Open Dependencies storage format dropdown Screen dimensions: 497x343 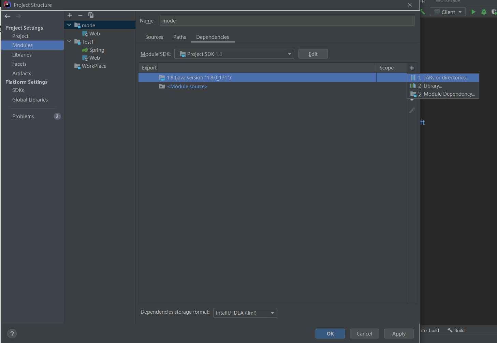click(245, 313)
